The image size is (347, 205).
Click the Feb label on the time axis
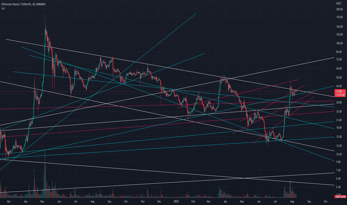point(193,202)
